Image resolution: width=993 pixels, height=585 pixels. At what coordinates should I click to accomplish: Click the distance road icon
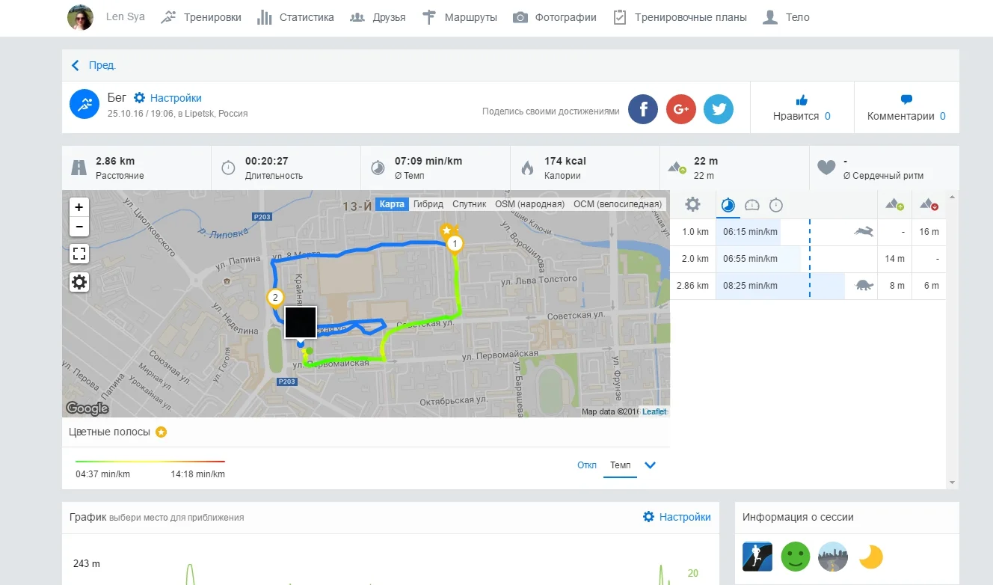pyautogui.click(x=79, y=168)
